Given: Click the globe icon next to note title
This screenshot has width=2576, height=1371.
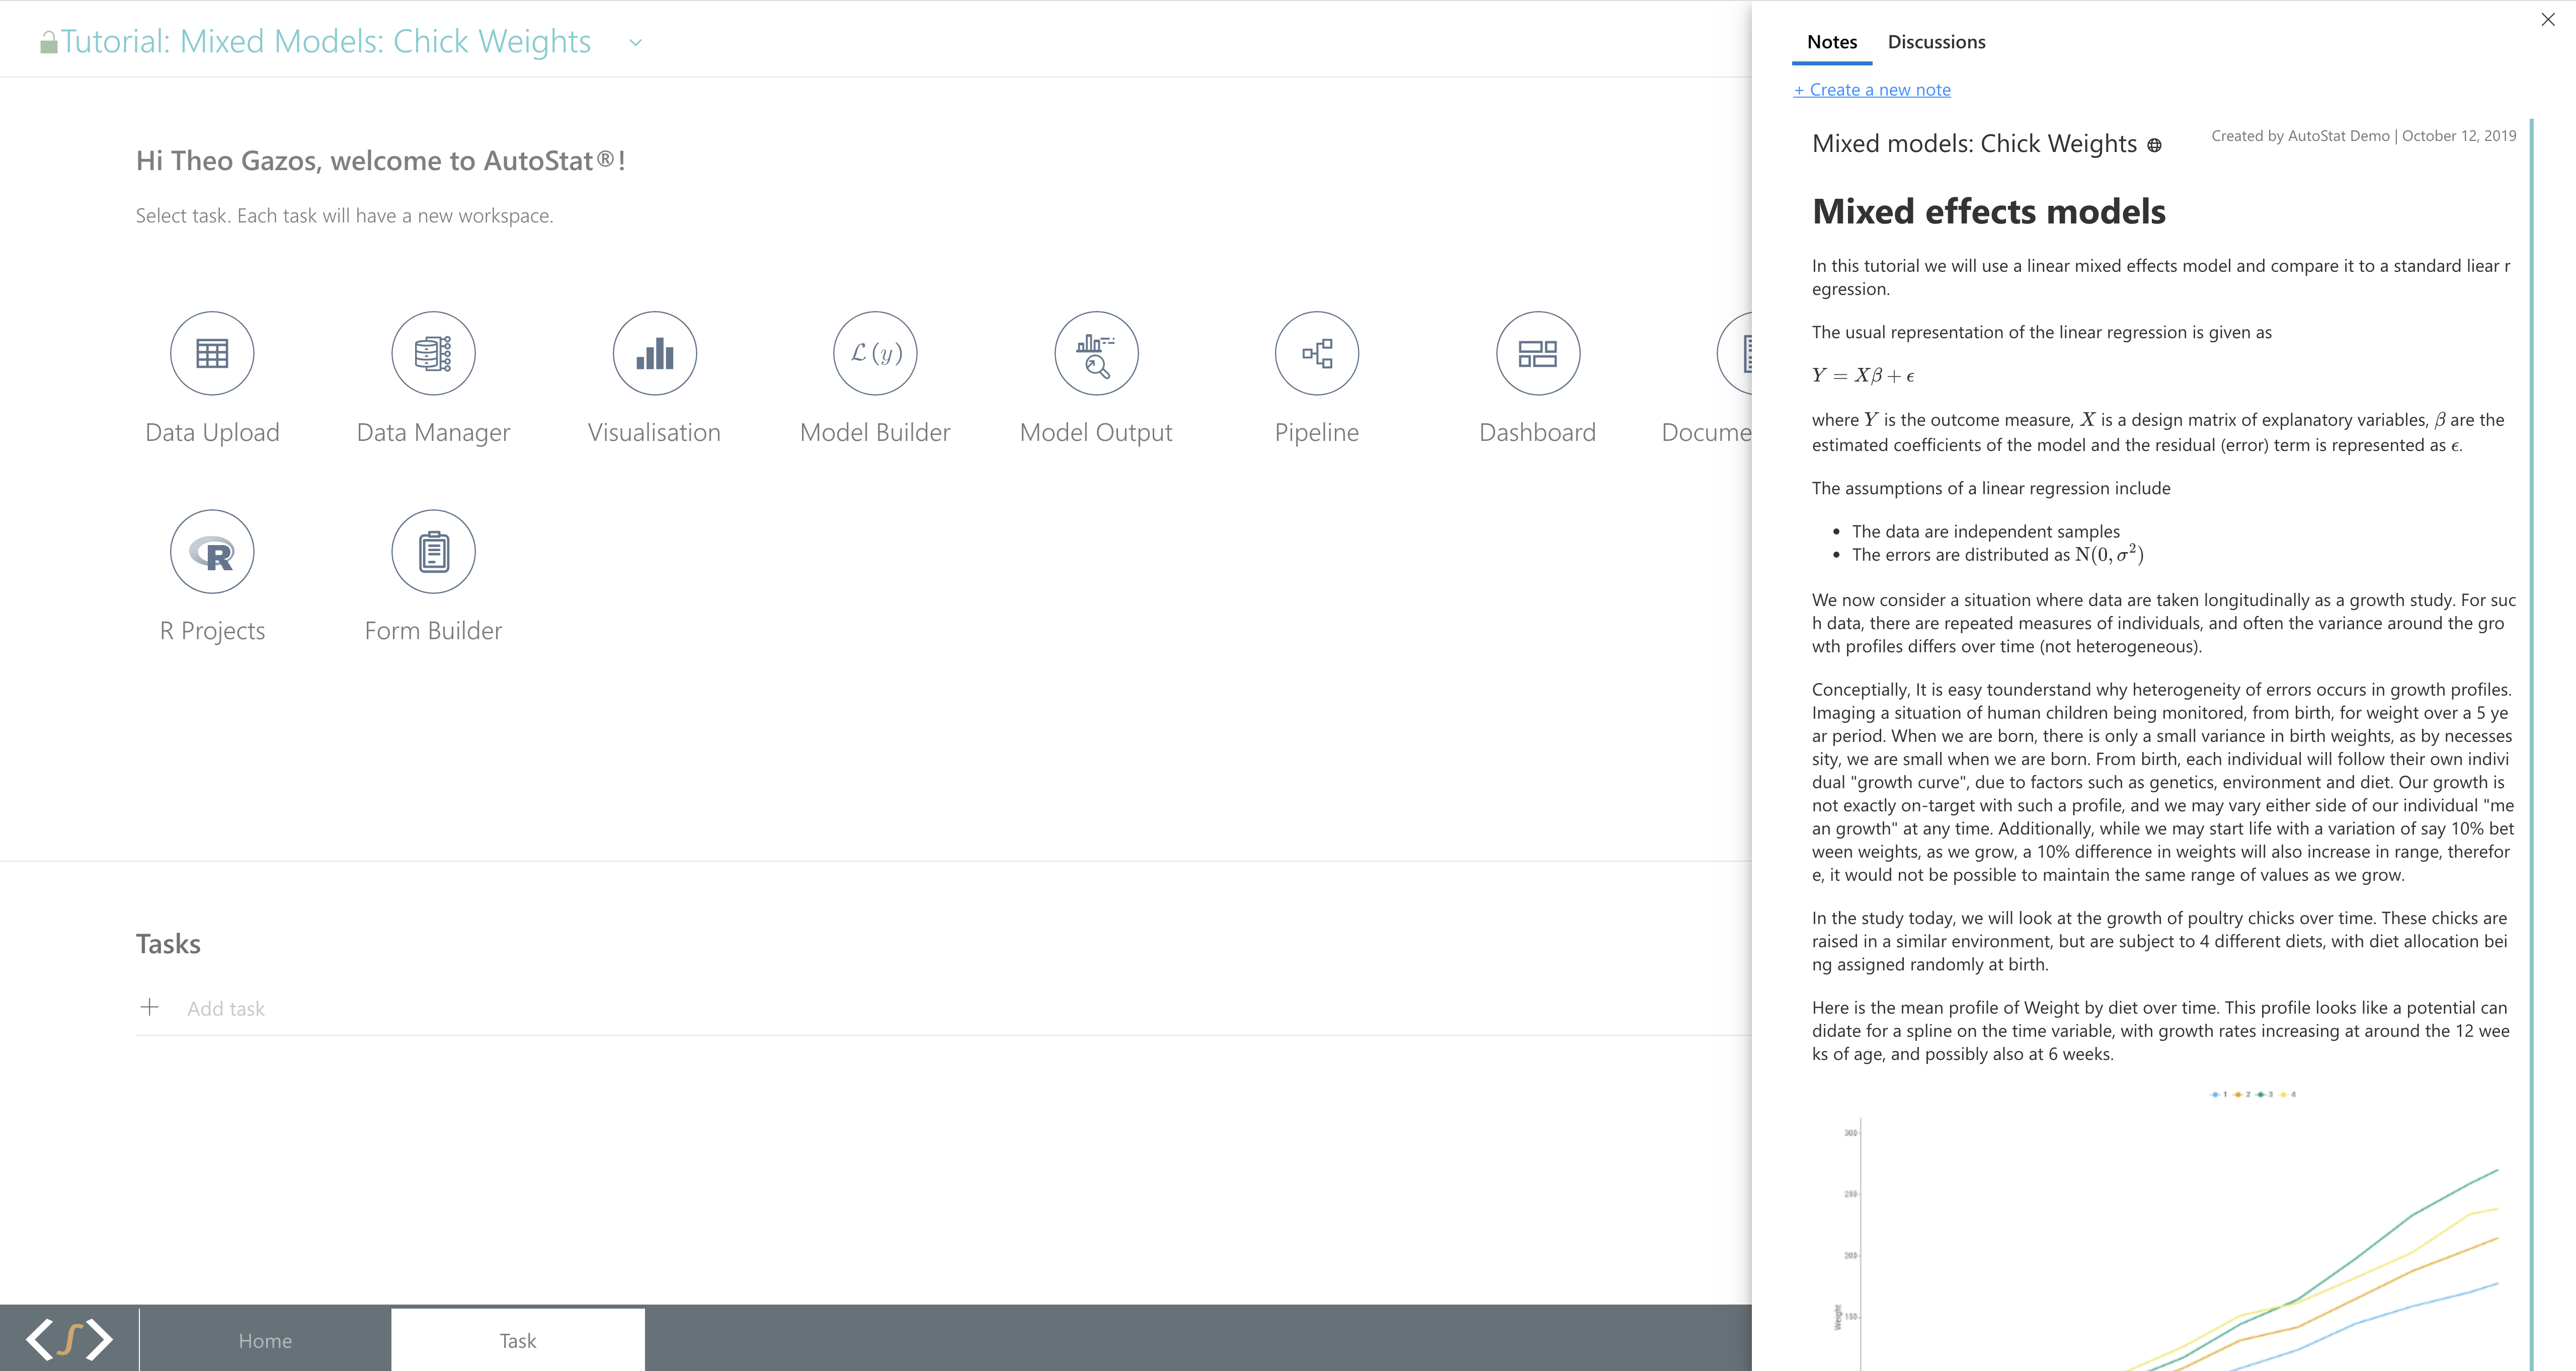Looking at the screenshot, I should tap(2154, 146).
